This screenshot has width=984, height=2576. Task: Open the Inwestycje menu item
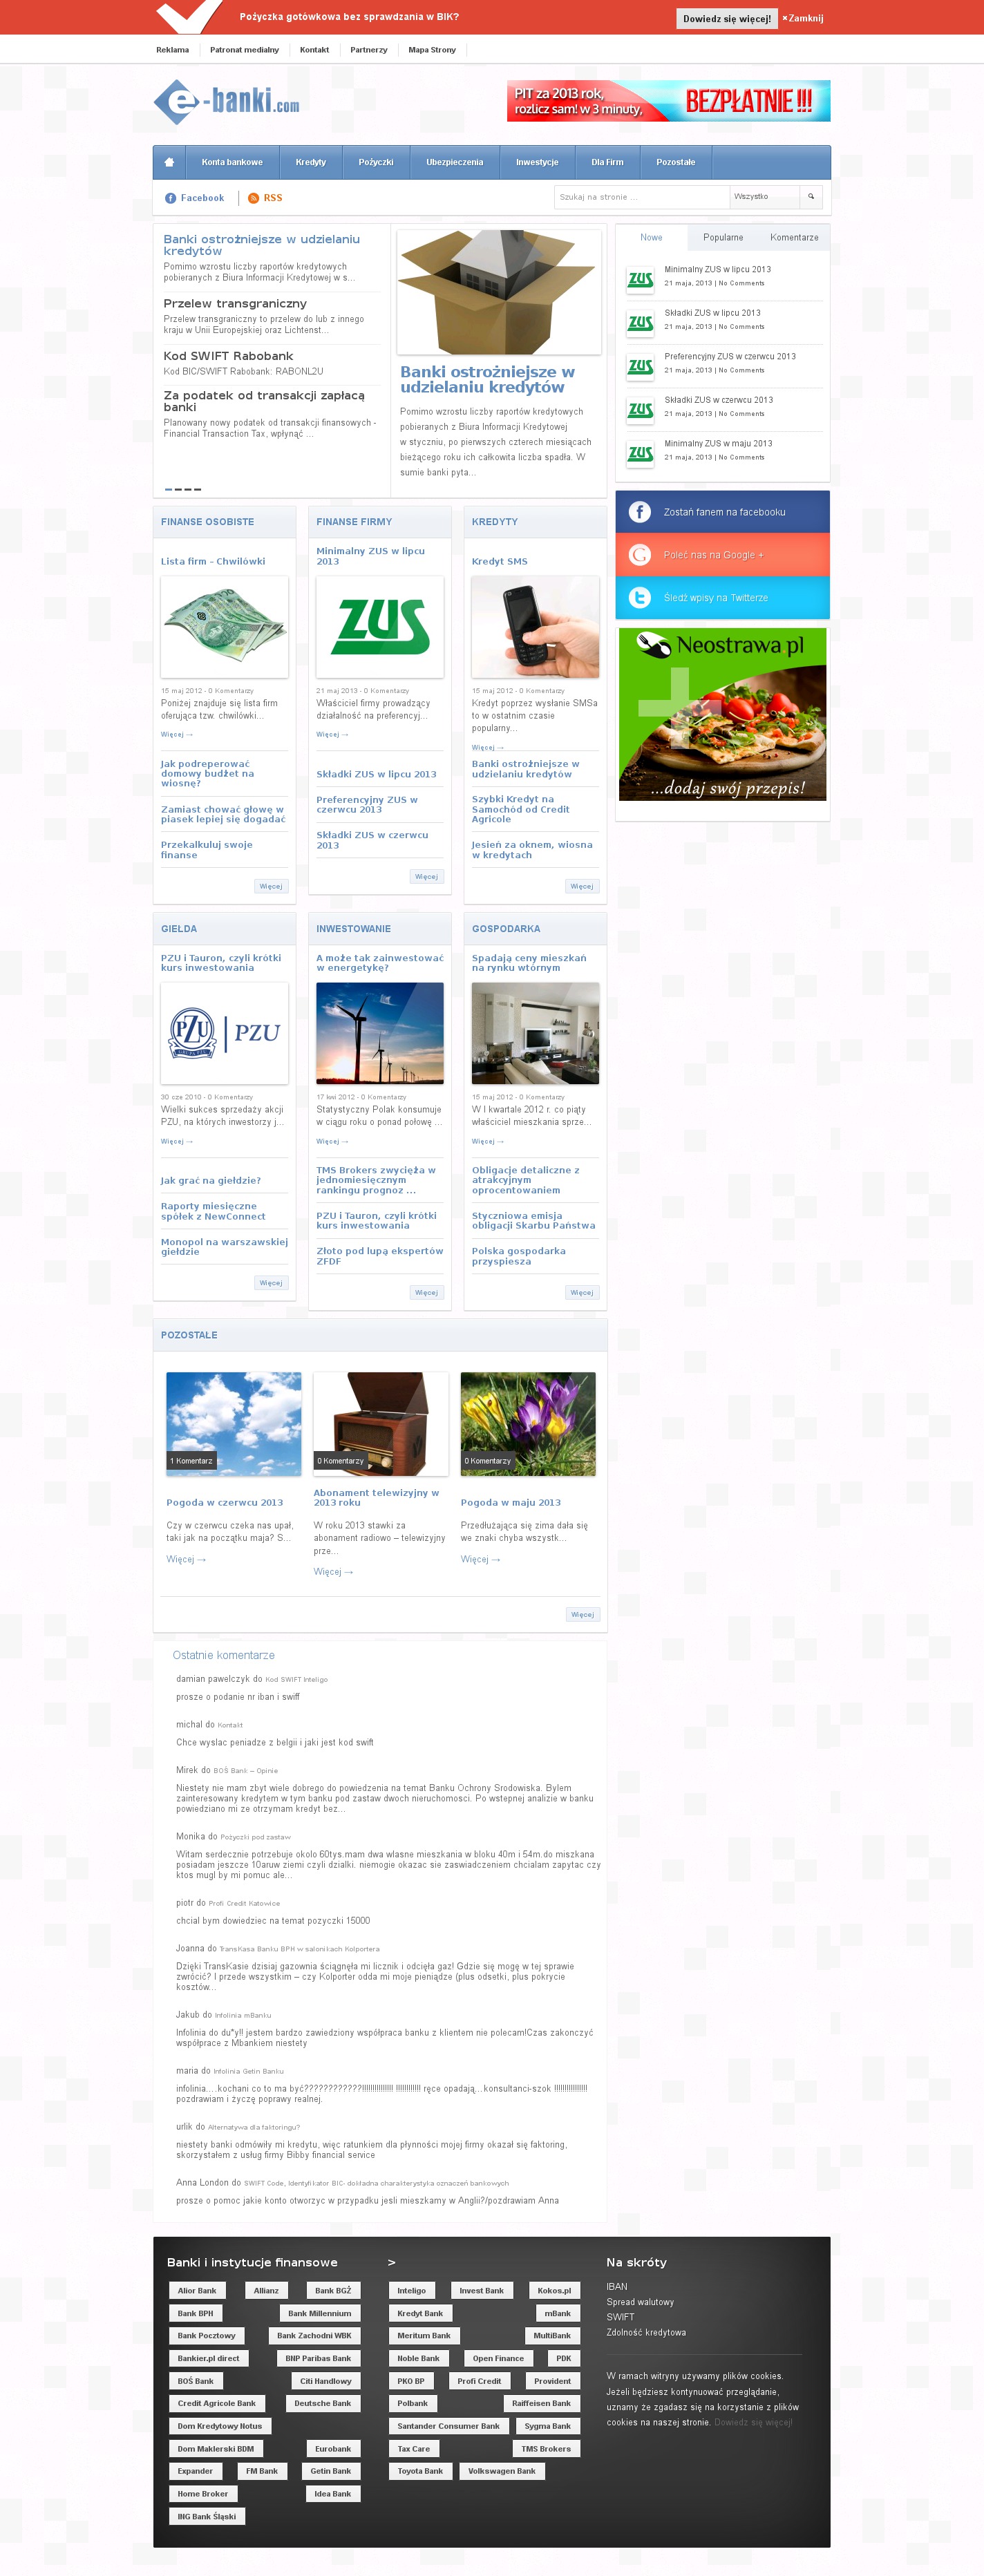(x=537, y=162)
